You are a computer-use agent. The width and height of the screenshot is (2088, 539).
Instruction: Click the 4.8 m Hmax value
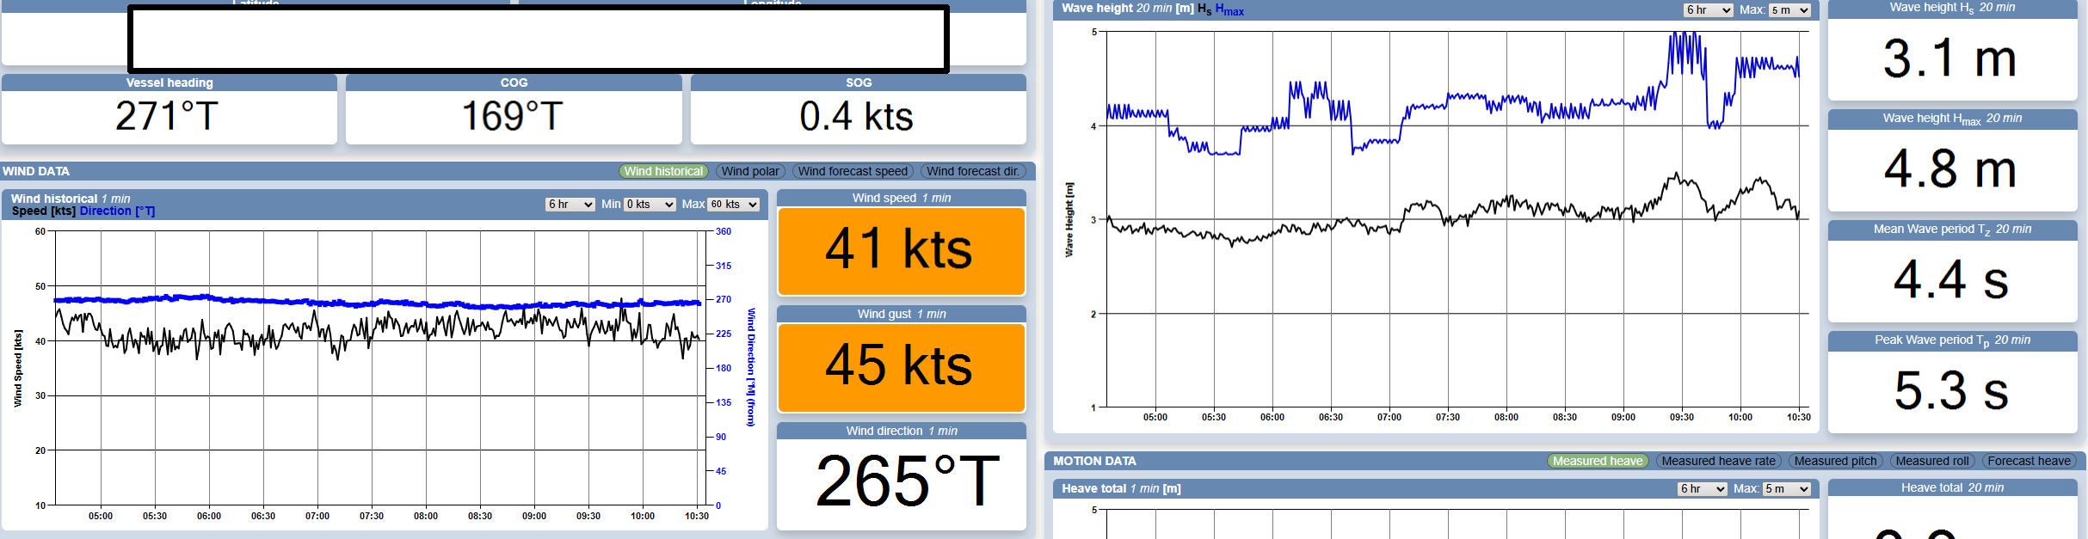pyautogui.click(x=1949, y=169)
